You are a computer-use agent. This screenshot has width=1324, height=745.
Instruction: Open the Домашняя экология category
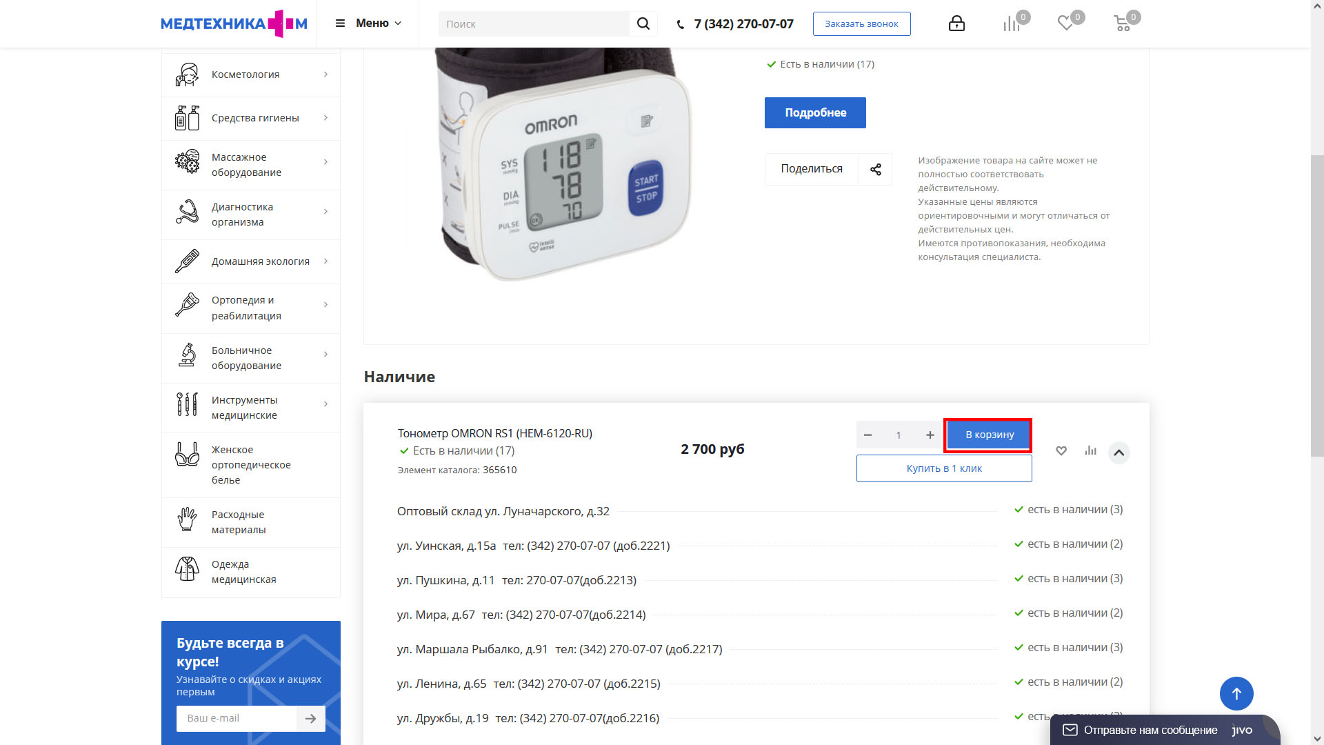(251, 261)
